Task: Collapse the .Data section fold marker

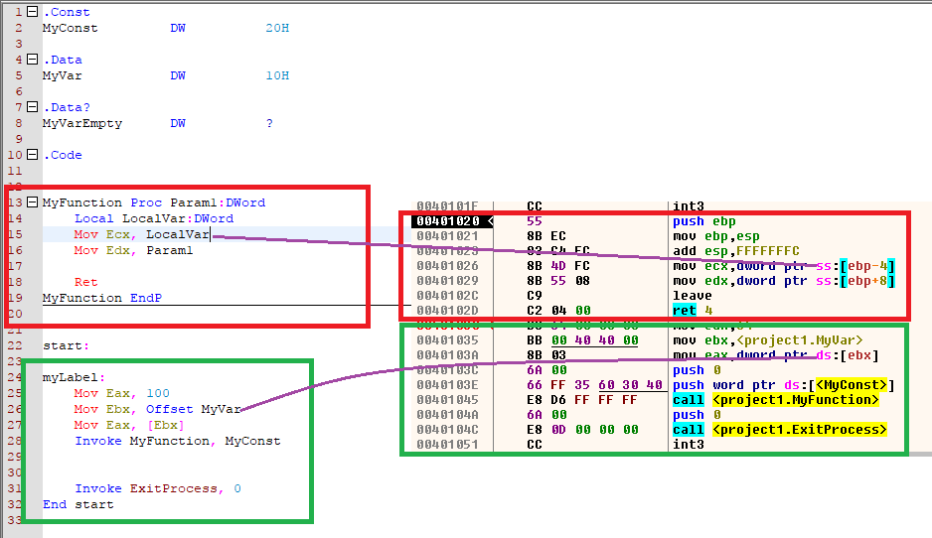Action: coord(32,60)
